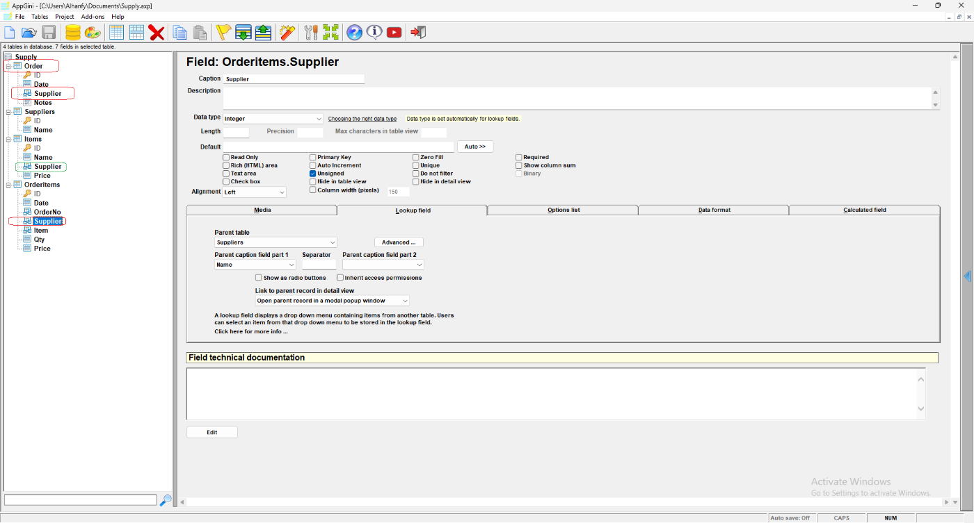Toggle Hide in table view checkbox
Image resolution: width=974 pixels, height=523 pixels.
point(312,181)
